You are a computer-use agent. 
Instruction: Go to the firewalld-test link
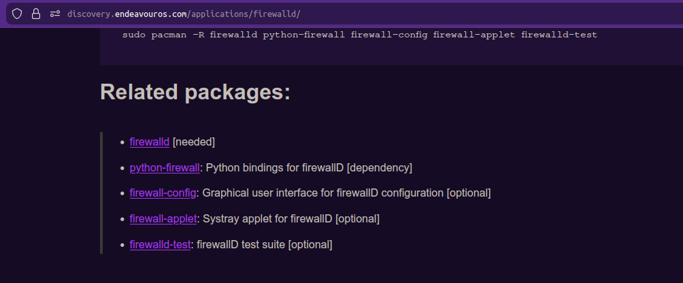coord(161,245)
